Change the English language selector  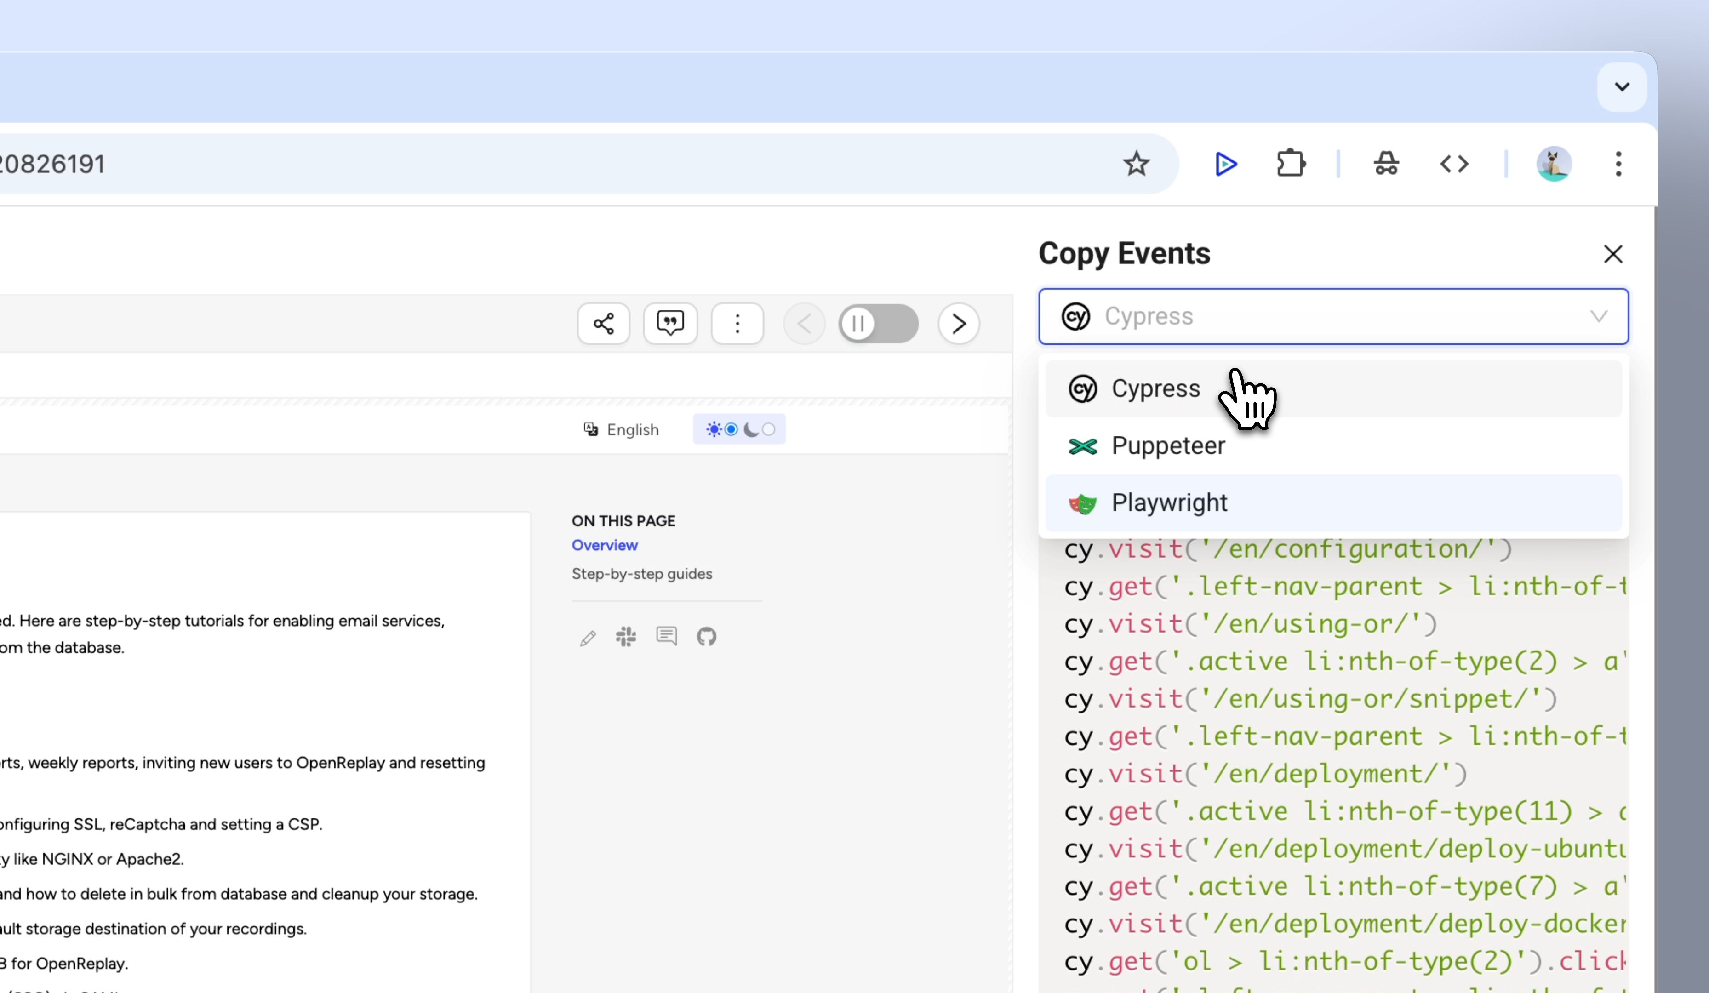[x=621, y=429]
